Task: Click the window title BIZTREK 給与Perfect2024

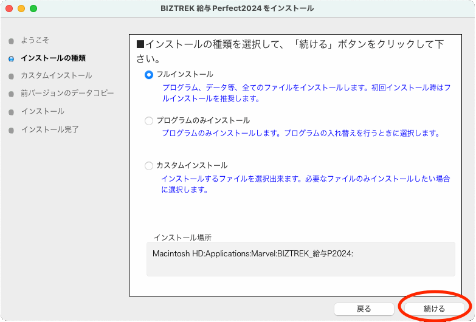Action: [x=238, y=8]
